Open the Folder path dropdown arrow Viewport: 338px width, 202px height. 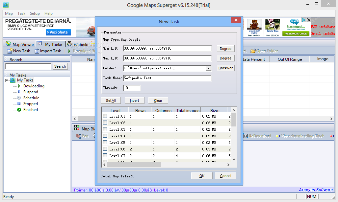pos(208,68)
